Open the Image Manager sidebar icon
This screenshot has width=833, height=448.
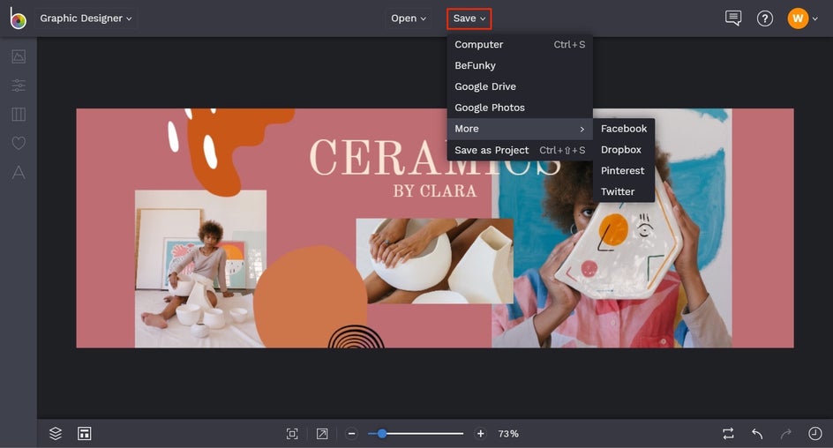(19, 56)
